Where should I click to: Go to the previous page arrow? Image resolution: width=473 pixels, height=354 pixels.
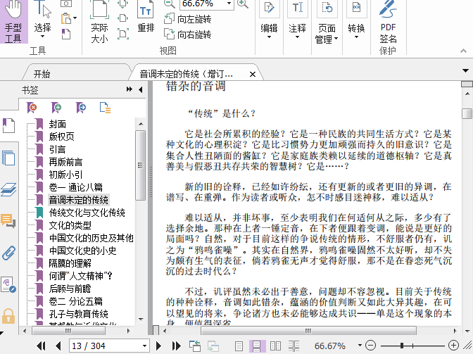coord(58,346)
